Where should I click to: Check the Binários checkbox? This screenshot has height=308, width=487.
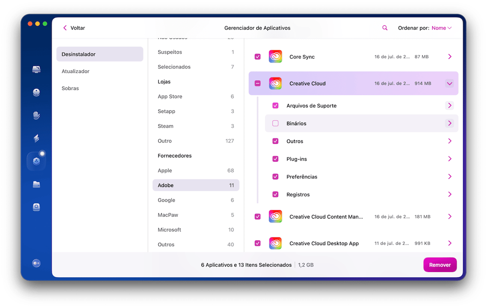[276, 123]
